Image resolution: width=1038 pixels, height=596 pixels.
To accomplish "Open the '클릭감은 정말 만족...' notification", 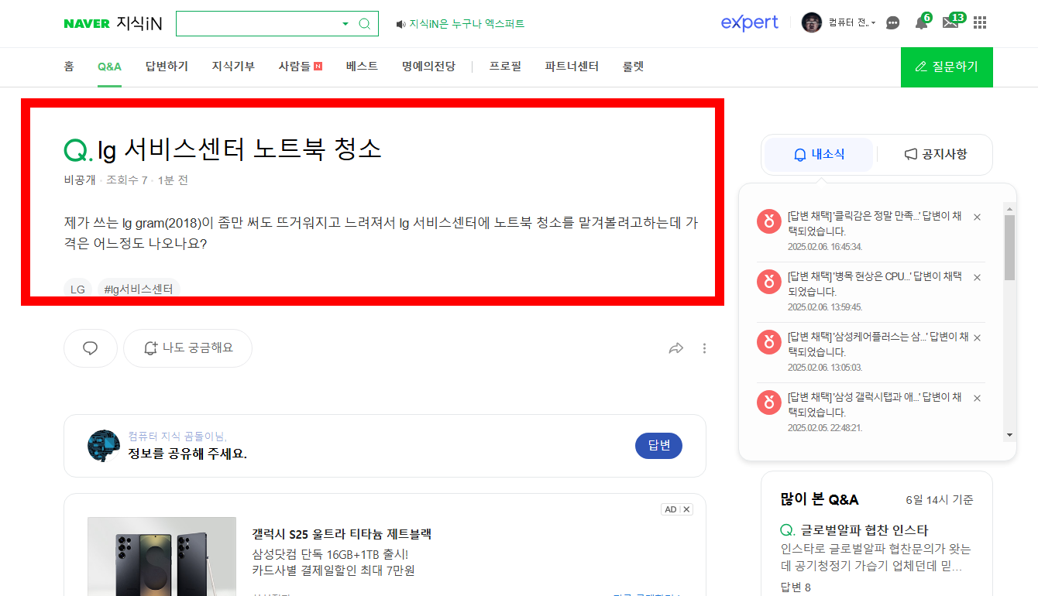I will point(875,224).
